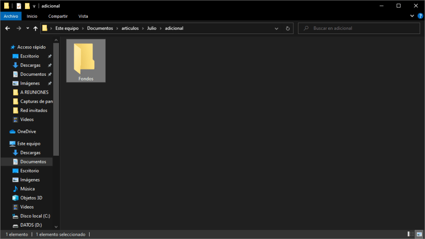Viewport: 425px width, 239px height.
Task: Navigate to Julio in breadcrumb path
Action: click(151, 28)
